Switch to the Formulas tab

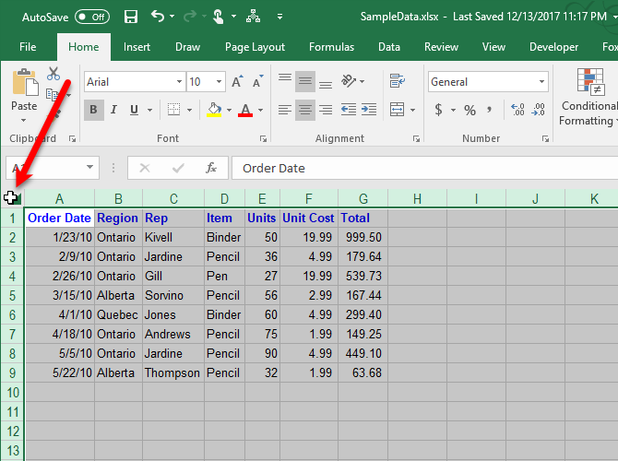[331, 47]
